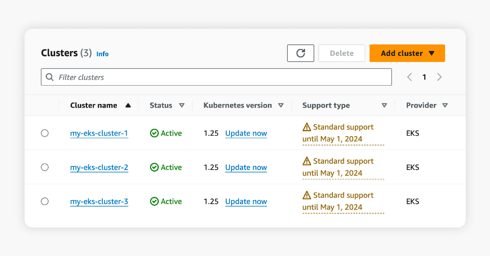Viewport: 490px width, 256px height.
Task: Click the Clusters (3) heading
Action: click(67, 53)
